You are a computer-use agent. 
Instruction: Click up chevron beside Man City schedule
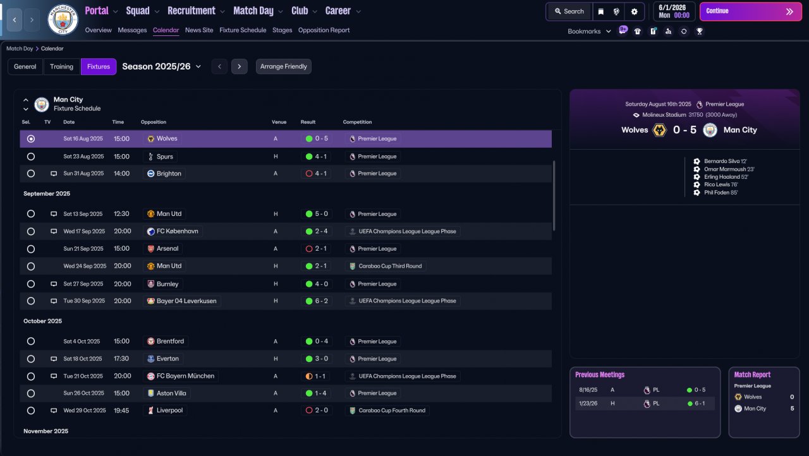point(26,100)
